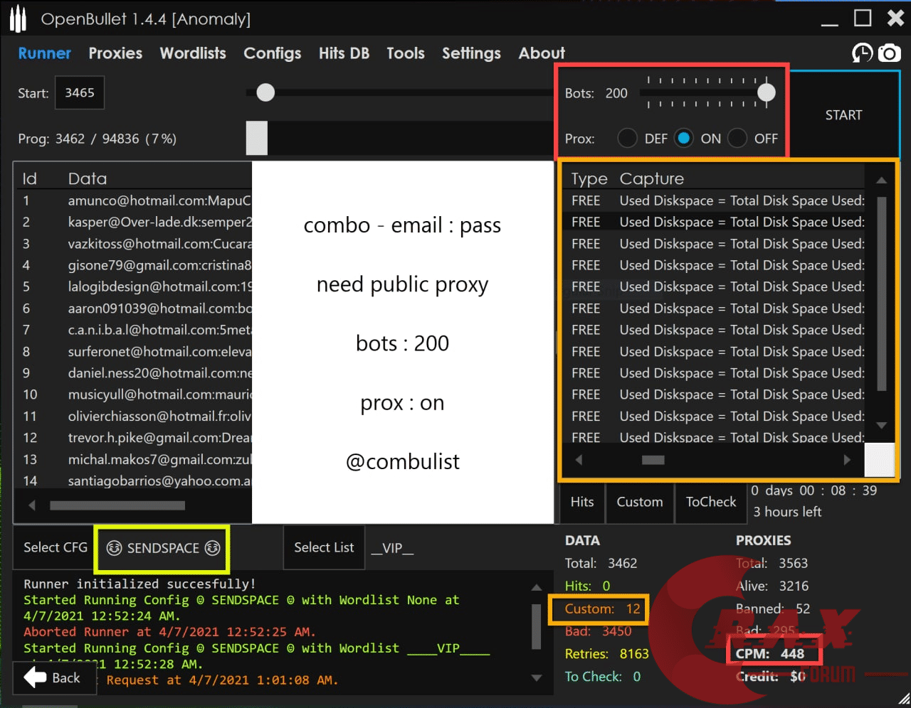Click the Select CFG button
Image resolution: width=911 pixels, height=708 pixels.
55,547
